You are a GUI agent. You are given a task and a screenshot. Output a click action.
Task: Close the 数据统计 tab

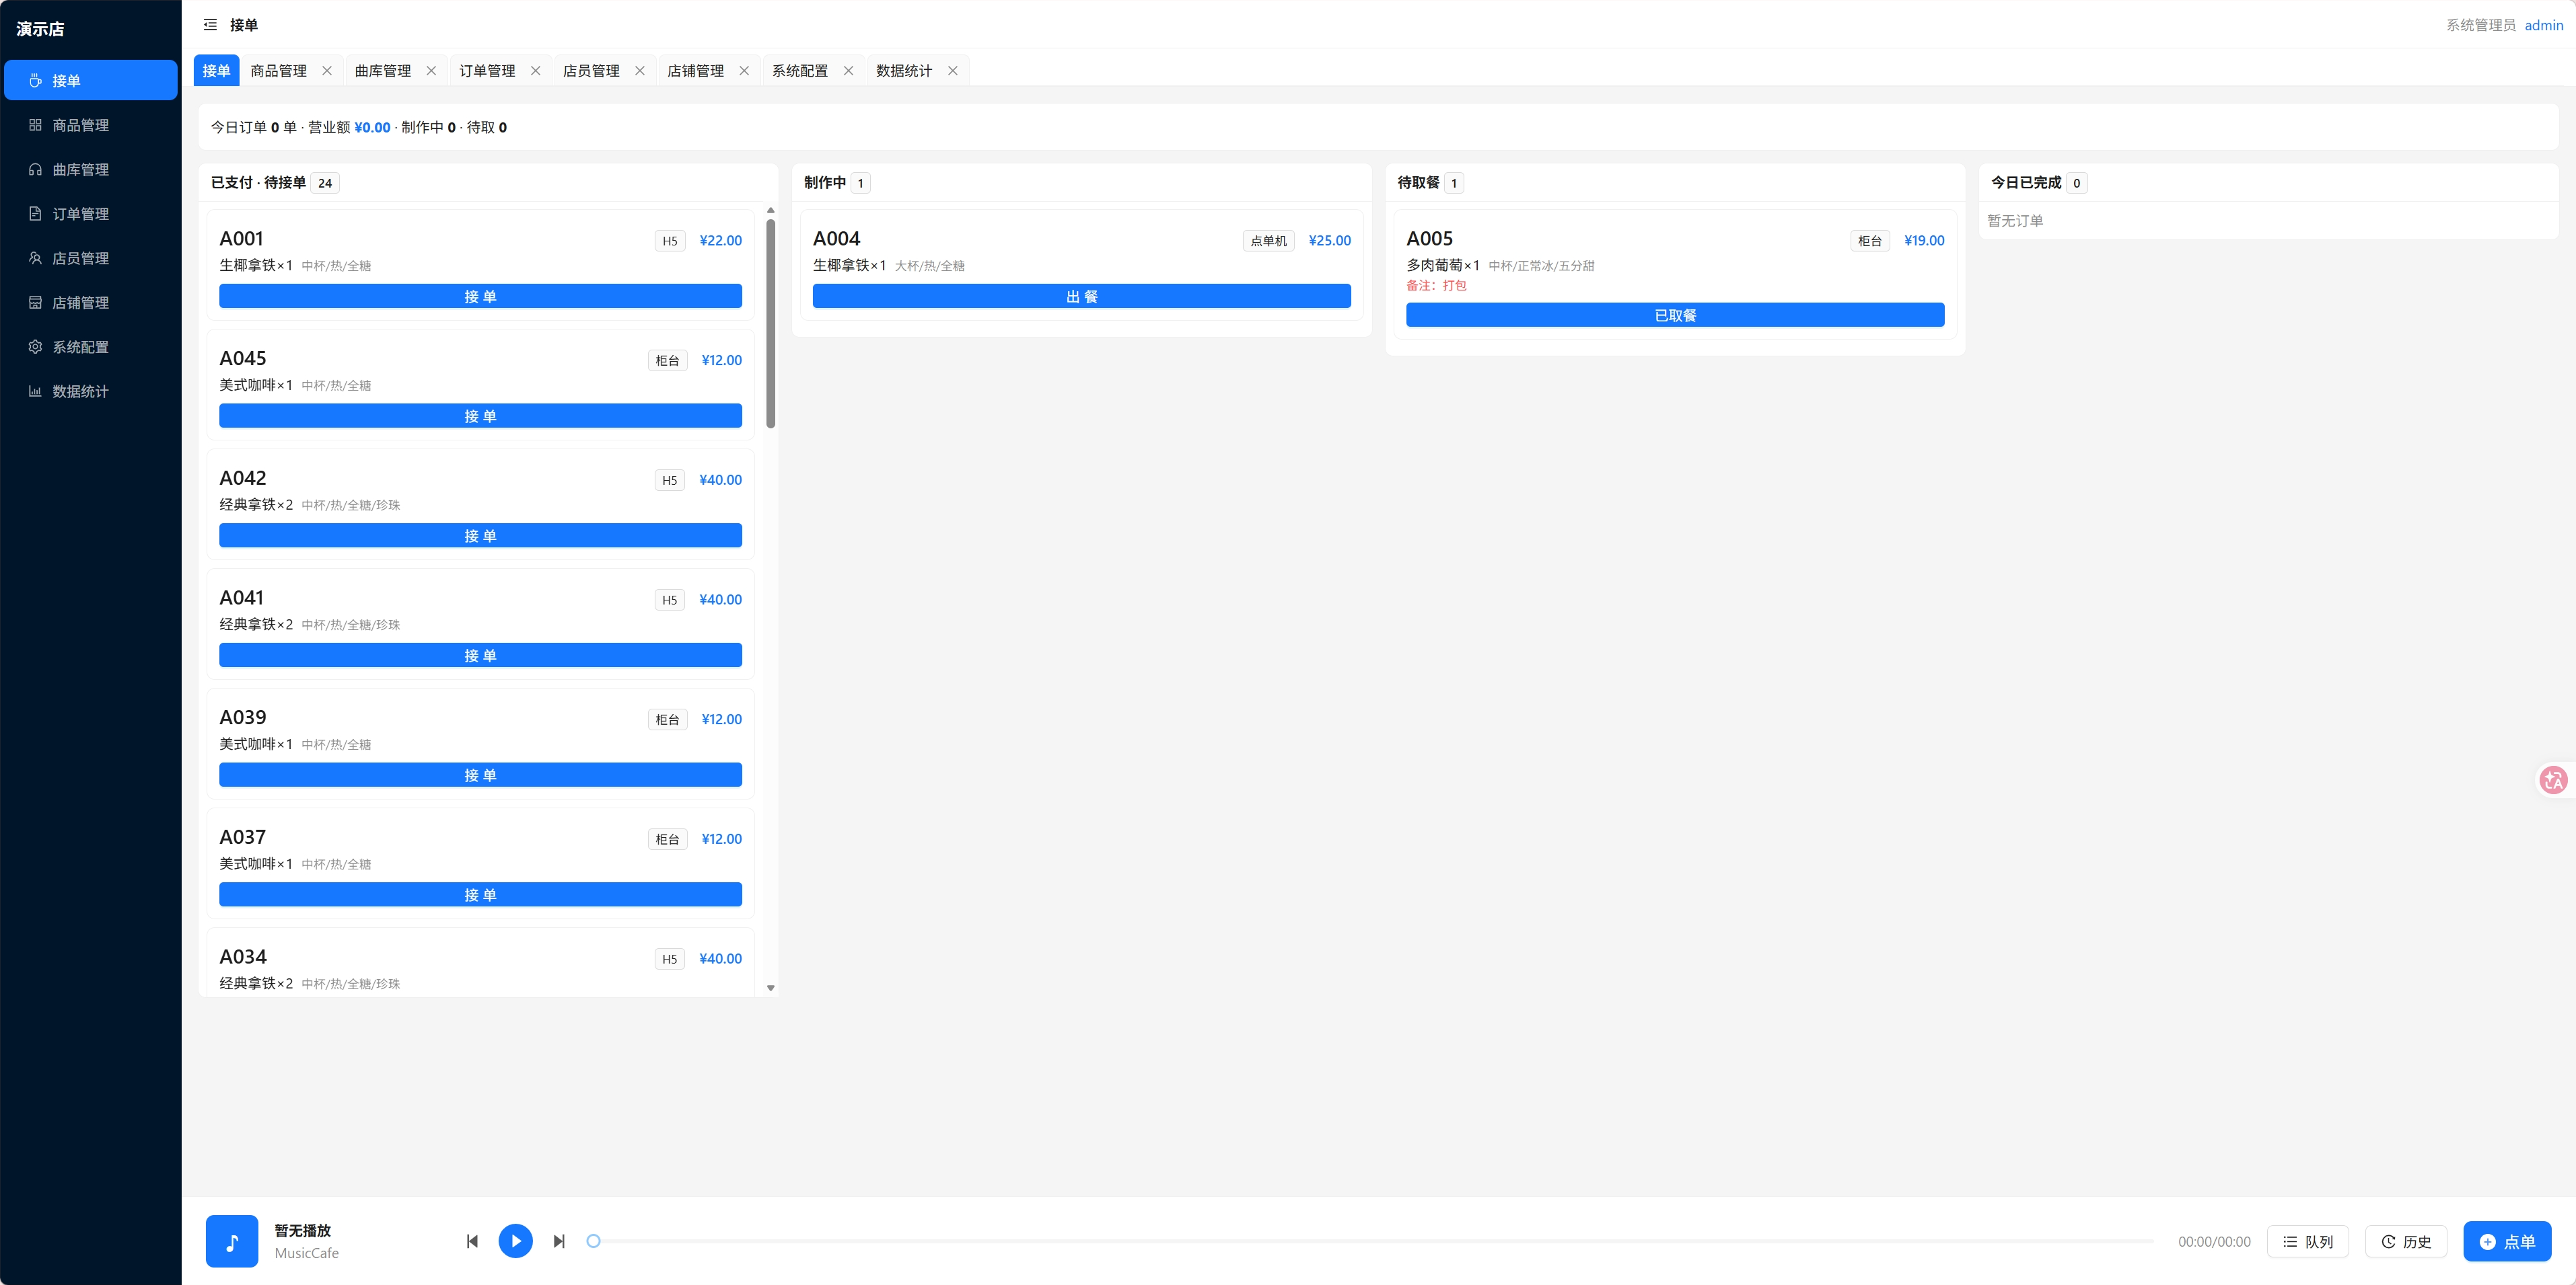(953, 70)
